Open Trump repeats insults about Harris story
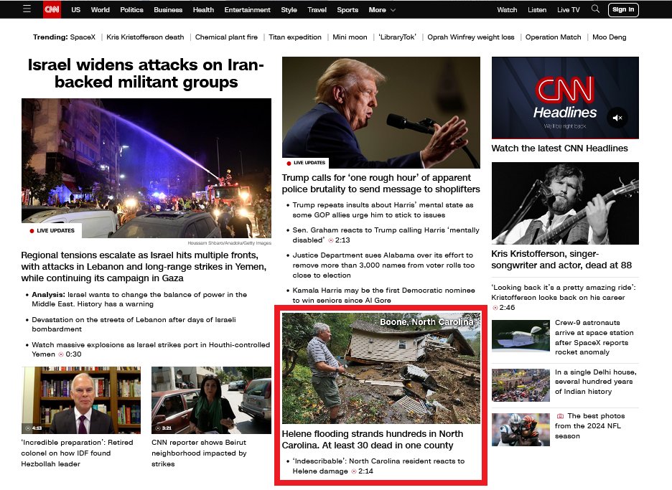 [x=383, y=210]
